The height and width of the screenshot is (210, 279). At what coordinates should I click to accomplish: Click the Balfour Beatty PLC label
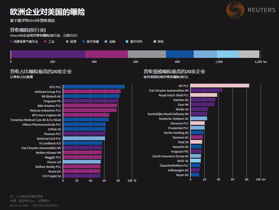48,167
